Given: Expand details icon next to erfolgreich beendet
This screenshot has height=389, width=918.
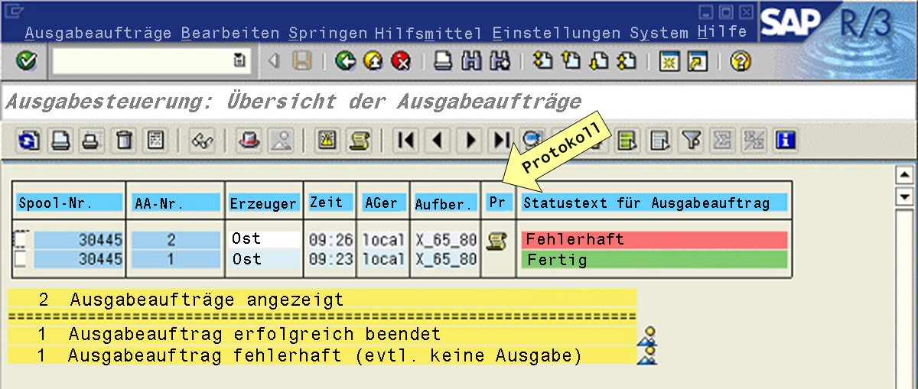Looking at the screenshot, I should pos(649,335).
